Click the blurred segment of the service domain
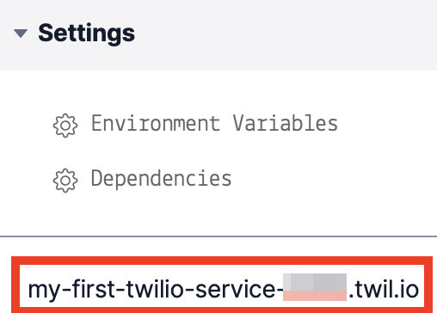437x313 pixels. coord(315,287)
